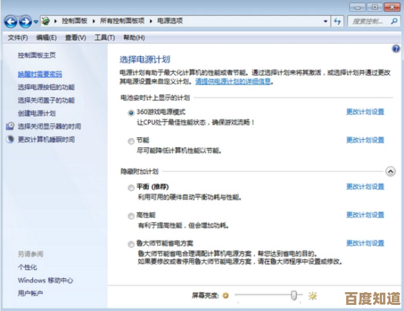Open 选择关闭盖子的功能
This screenshot has height=311, width=404.
46,100
